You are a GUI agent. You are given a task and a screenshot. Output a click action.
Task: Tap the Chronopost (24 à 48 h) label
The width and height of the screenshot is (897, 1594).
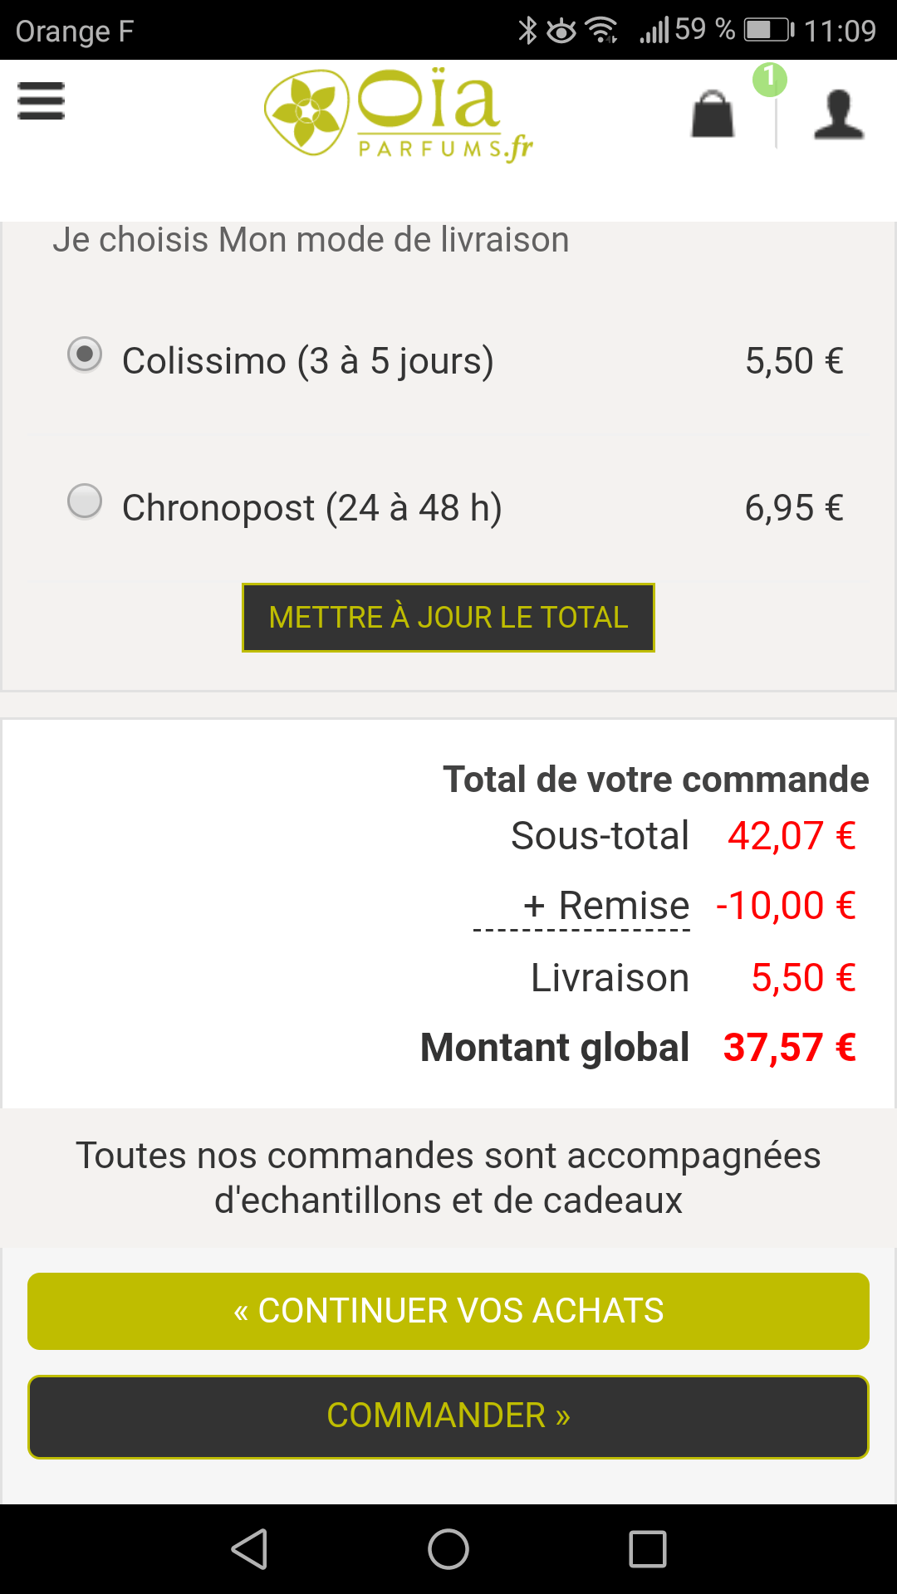click(x=311, y=508)
